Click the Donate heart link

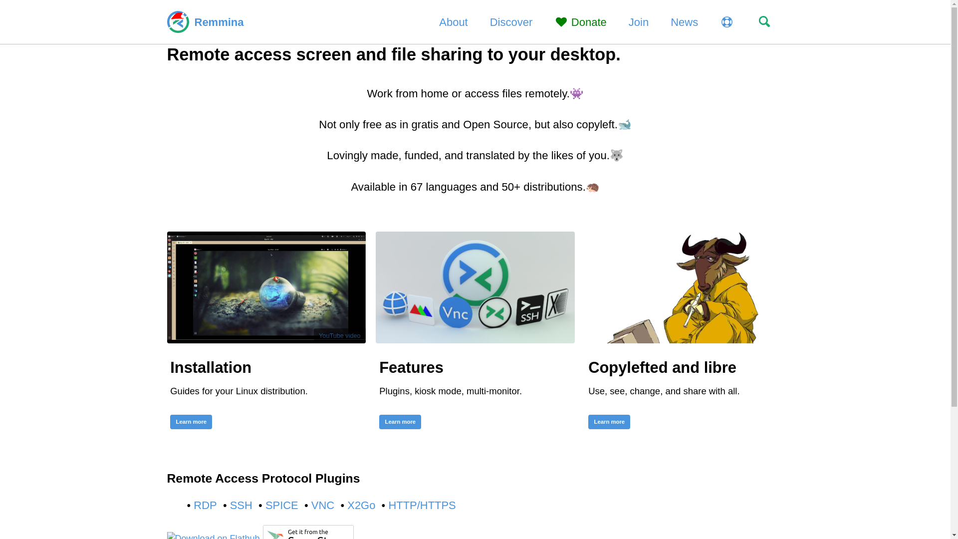(581, 22)
